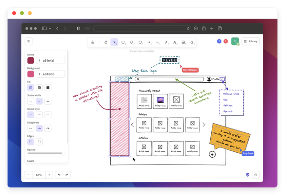Select the Arrow tool
Viewport: 285px width, 195px height.
pos(149,42)
